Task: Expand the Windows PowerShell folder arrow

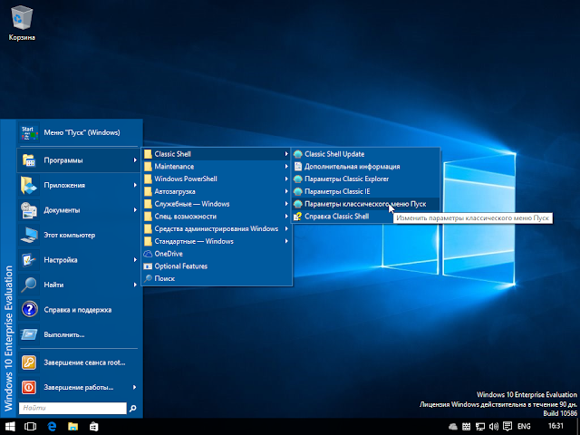Action: (x=286, y=179)
